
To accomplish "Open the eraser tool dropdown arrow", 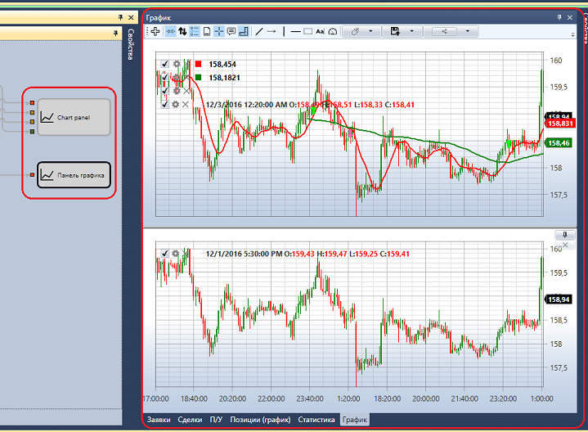I will (371, 31).
